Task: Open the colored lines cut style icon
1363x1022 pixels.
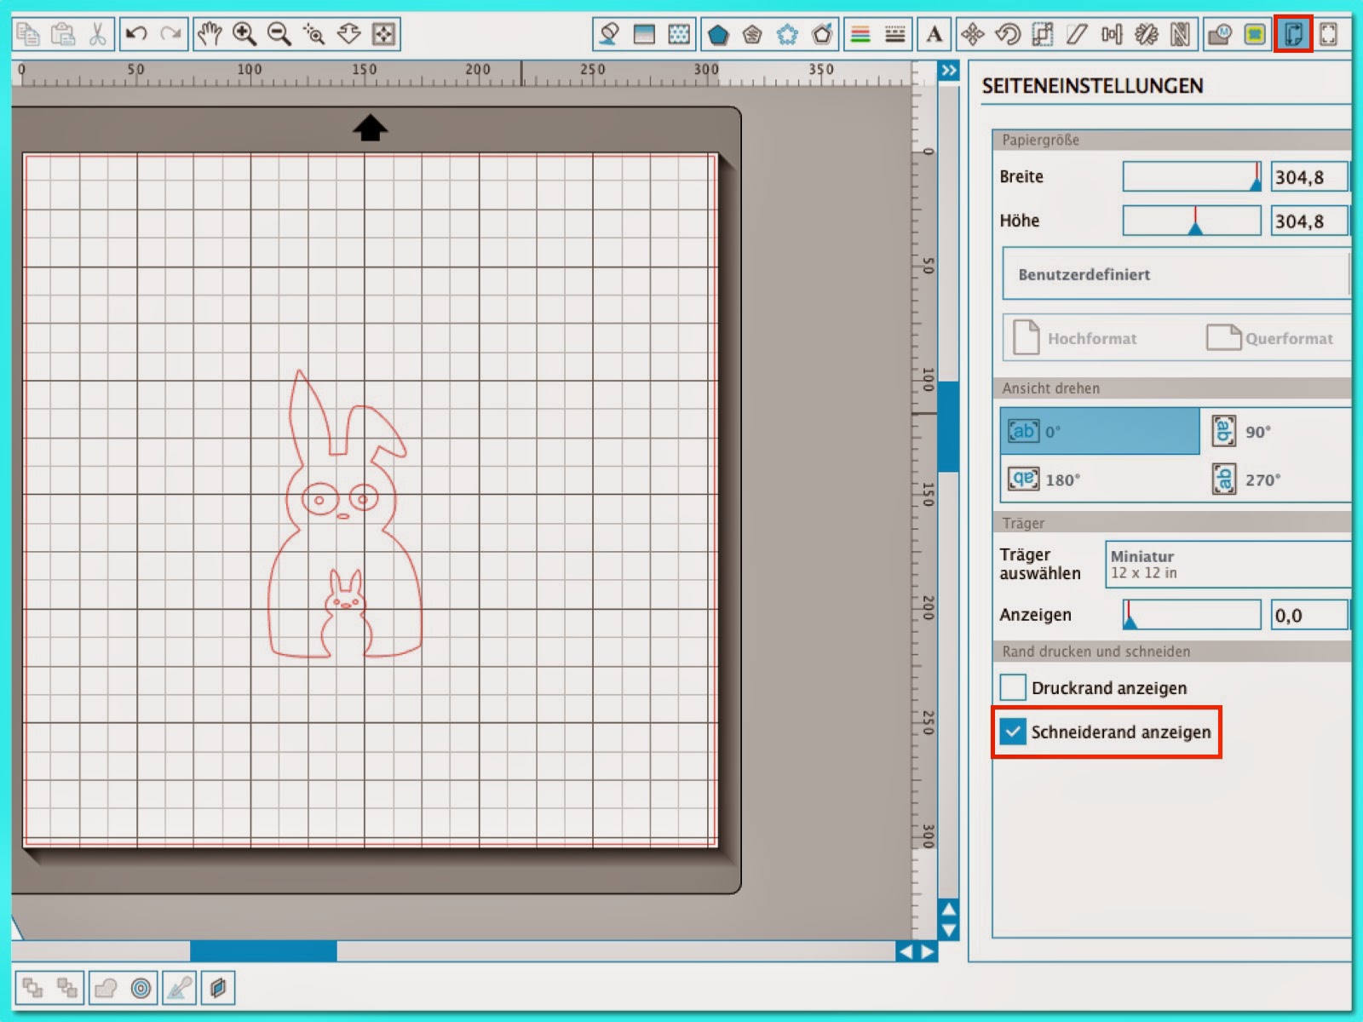Action: [860, 34]
